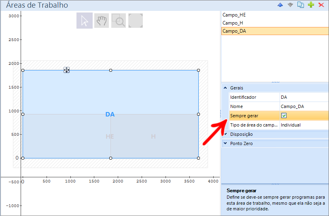The width and height of the screenshot is (329, 216).
Task: Select Campo_HE in the list
Action: [275, 15]
